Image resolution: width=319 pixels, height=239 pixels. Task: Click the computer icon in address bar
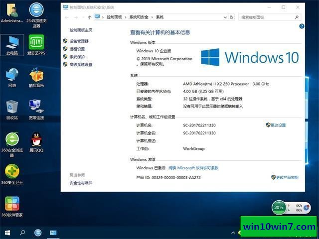click(97, 17)
